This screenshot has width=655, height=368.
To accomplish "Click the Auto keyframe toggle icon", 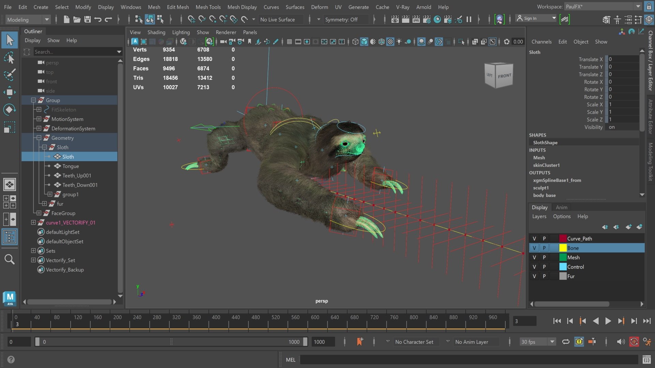I will [634, 342].
